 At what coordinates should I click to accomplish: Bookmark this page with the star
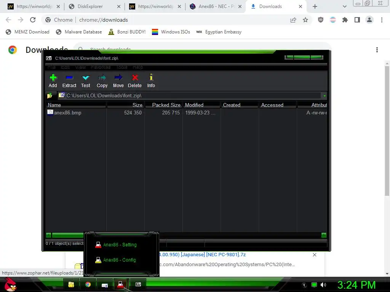pyautogui.click(x=305, y=20)
